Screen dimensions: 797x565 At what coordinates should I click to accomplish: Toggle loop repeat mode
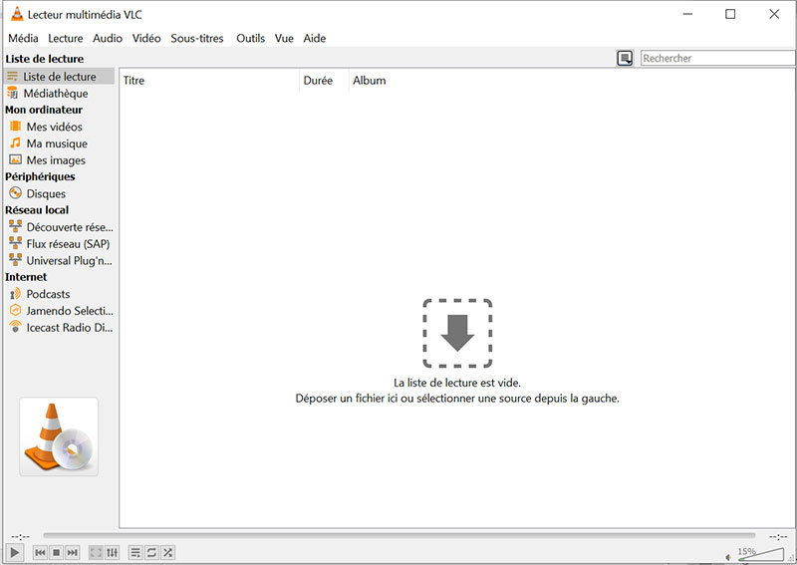151,552
